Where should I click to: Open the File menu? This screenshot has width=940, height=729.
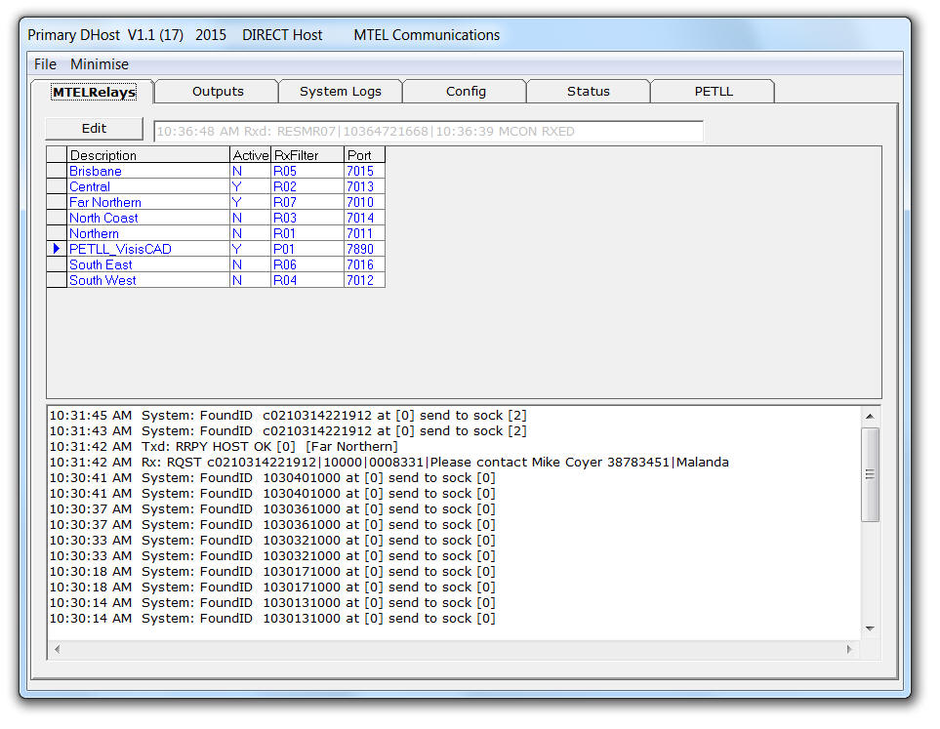pyautogui.click(x=45, y=64)
